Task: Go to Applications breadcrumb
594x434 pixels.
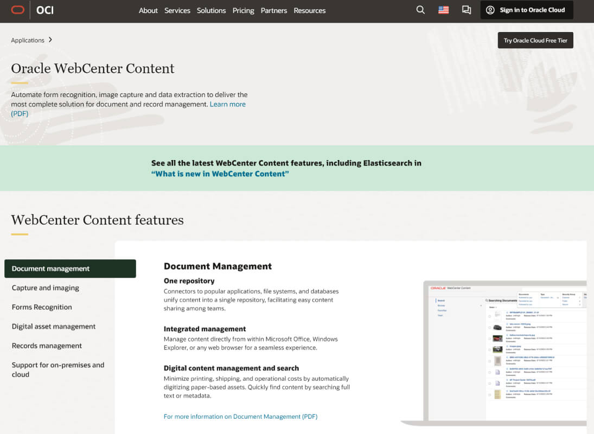Action: [x=28, y=40]
